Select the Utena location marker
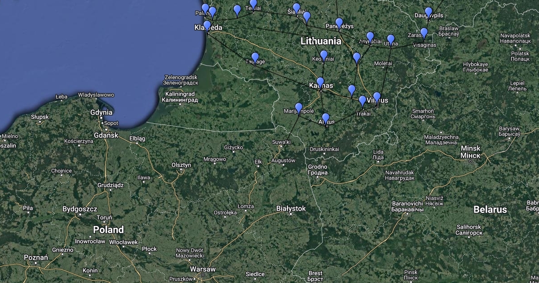This screenshot has height=283, width=539. tap(391, 40)
